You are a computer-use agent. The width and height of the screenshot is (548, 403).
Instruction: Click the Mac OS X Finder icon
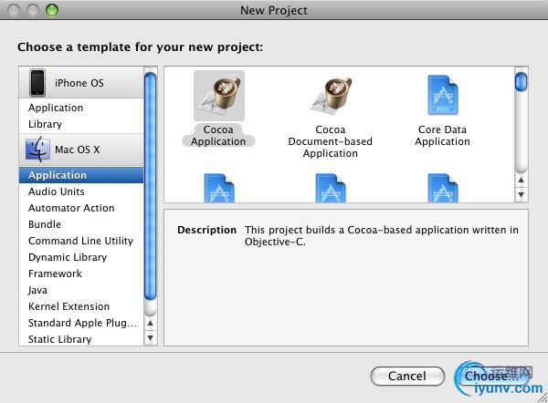tap(37, 150)
